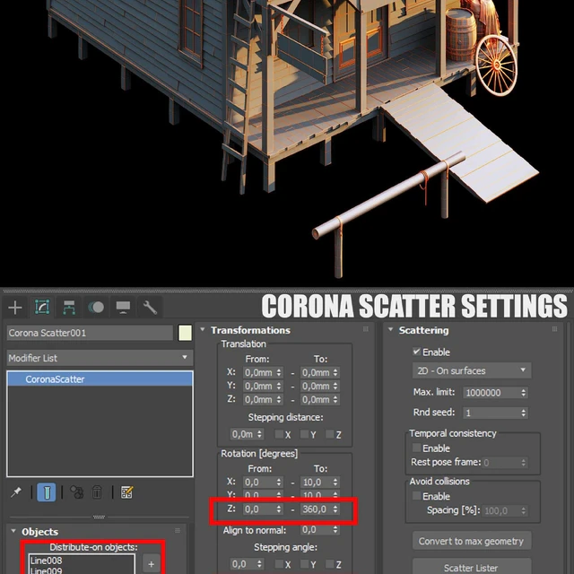
Task: Collapse the Objects rollout
Action: point(13,531)
